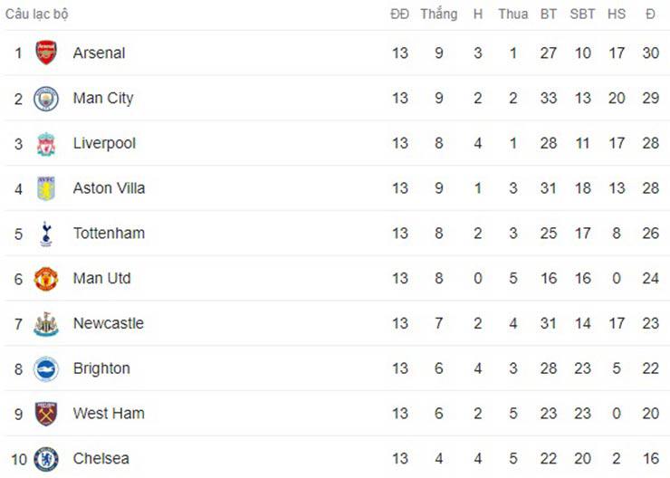Click the Aston Villa club crest

pyautogui.click(x=46, y=188)
